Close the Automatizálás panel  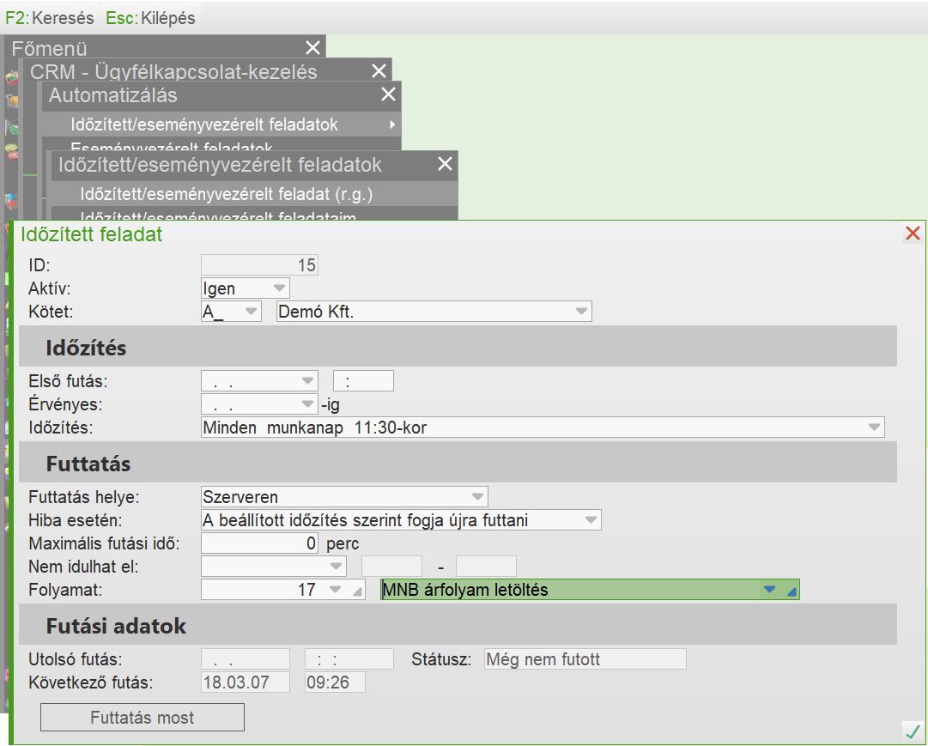tap(388, 94)
